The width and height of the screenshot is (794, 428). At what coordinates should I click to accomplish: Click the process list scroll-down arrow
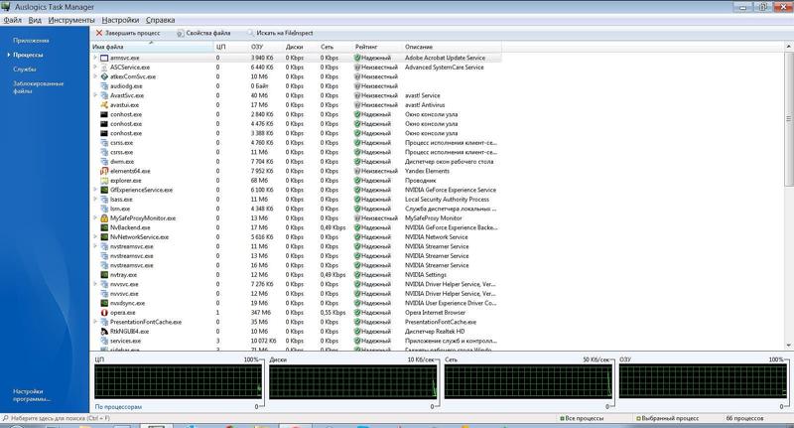788,346
